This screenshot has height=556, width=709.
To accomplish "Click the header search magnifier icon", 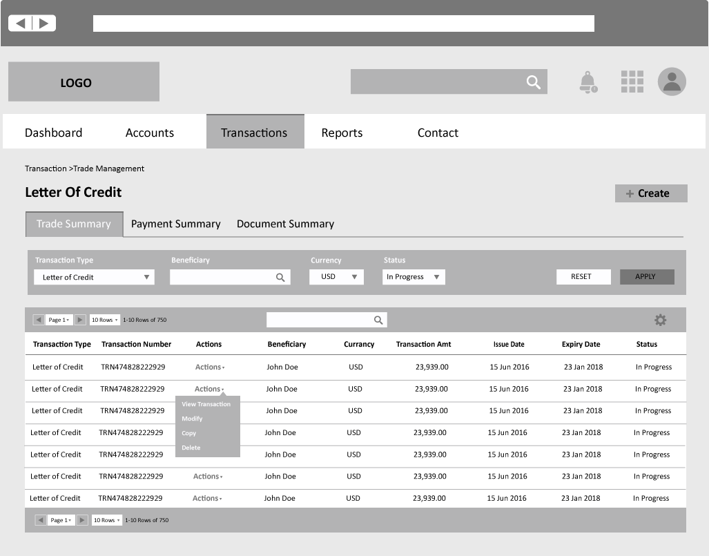I will 534,82.
